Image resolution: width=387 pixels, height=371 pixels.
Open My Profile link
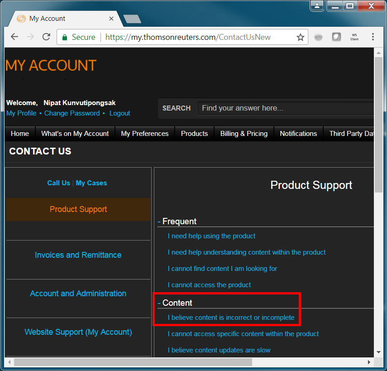tap(21, 113)
